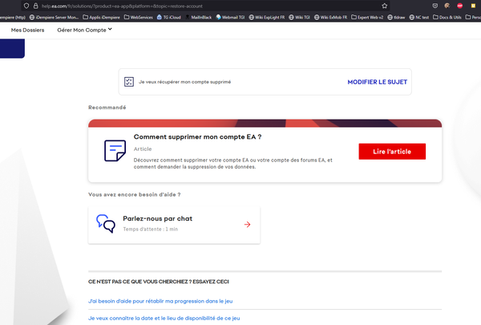Open Wiki TGI bookmark

pyautogui.click(x=299, y=17)
